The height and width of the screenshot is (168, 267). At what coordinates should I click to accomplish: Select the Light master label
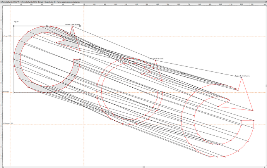click(98, 54)
